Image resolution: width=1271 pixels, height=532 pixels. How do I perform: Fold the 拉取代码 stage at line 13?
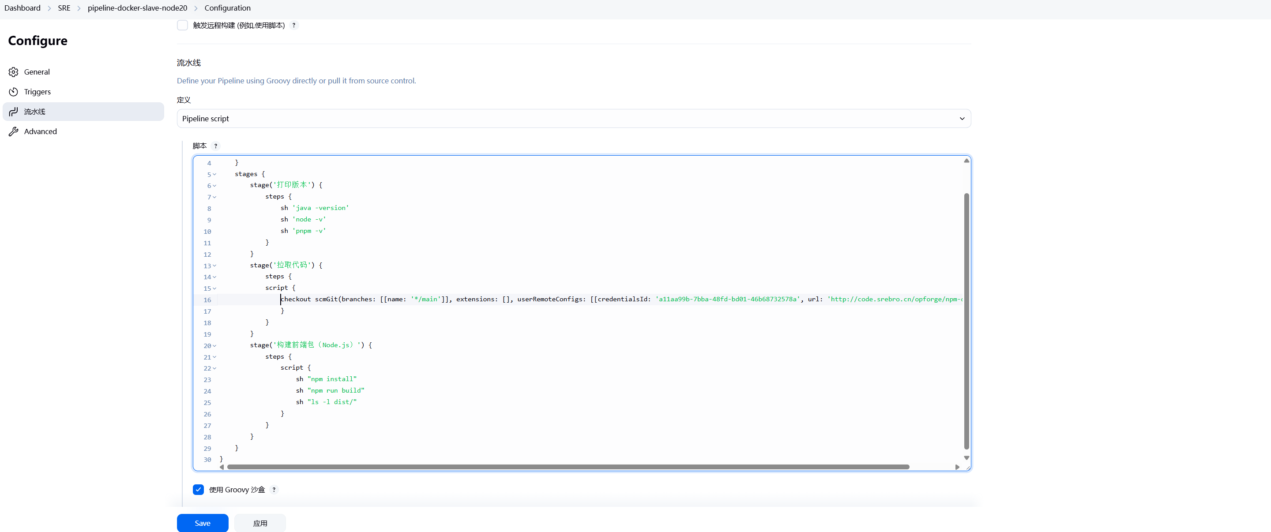click(x=214, y=266)
